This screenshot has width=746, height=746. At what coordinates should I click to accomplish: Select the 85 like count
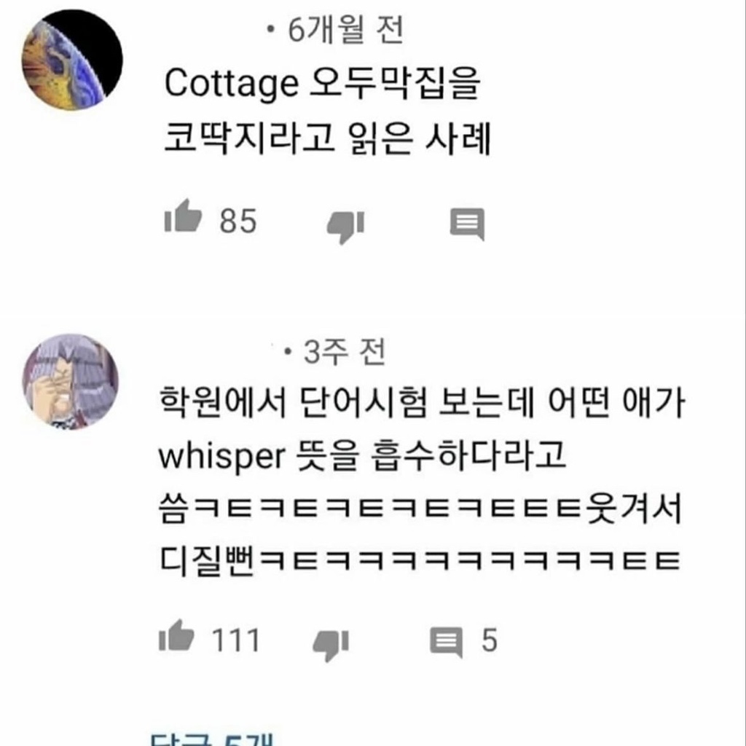238,221
